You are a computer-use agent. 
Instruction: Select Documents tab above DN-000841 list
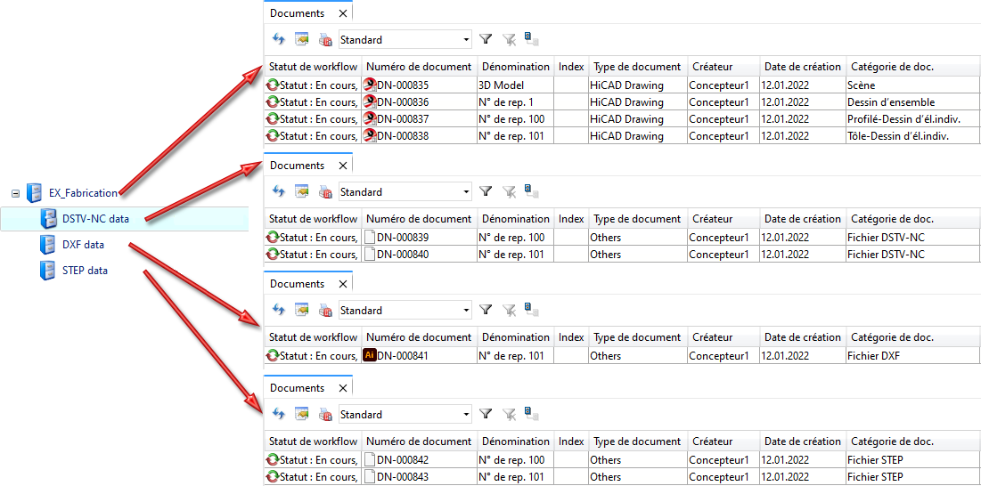tap(298, 283)
